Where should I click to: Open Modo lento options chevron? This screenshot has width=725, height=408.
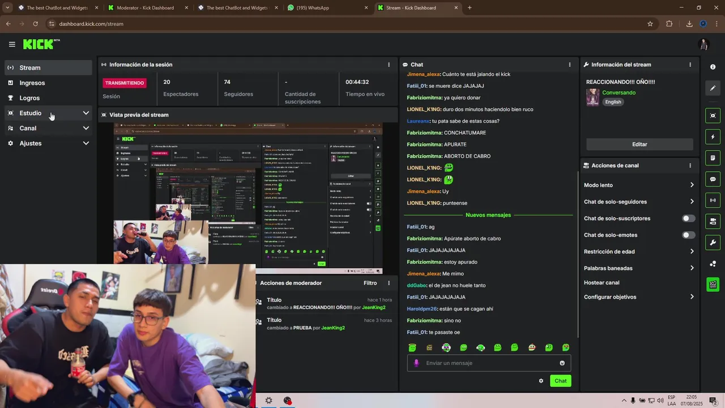point(692,185)
